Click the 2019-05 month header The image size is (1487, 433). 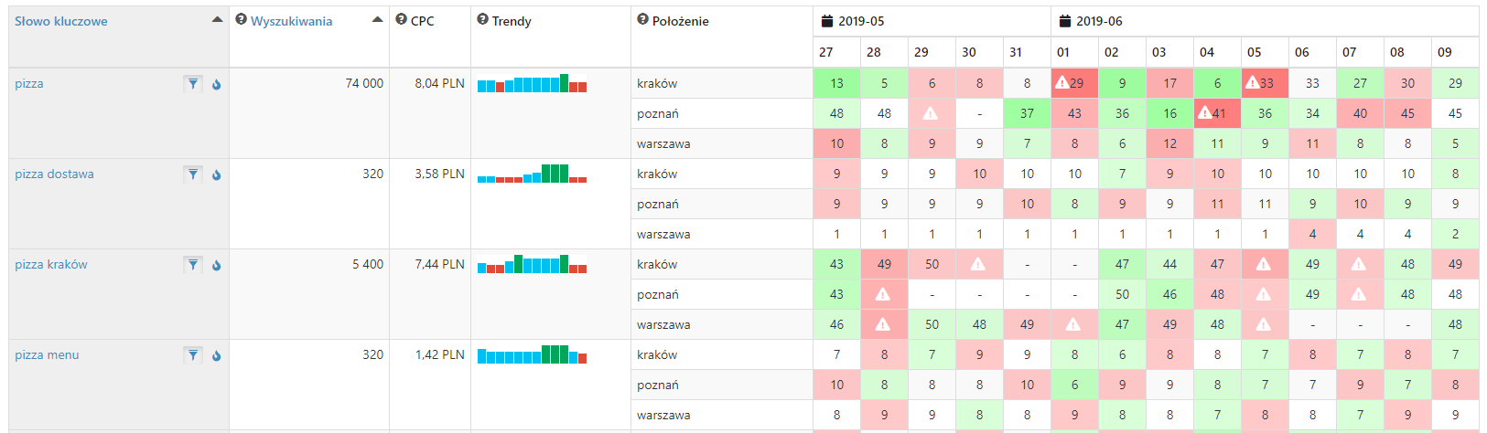(860, 21)
